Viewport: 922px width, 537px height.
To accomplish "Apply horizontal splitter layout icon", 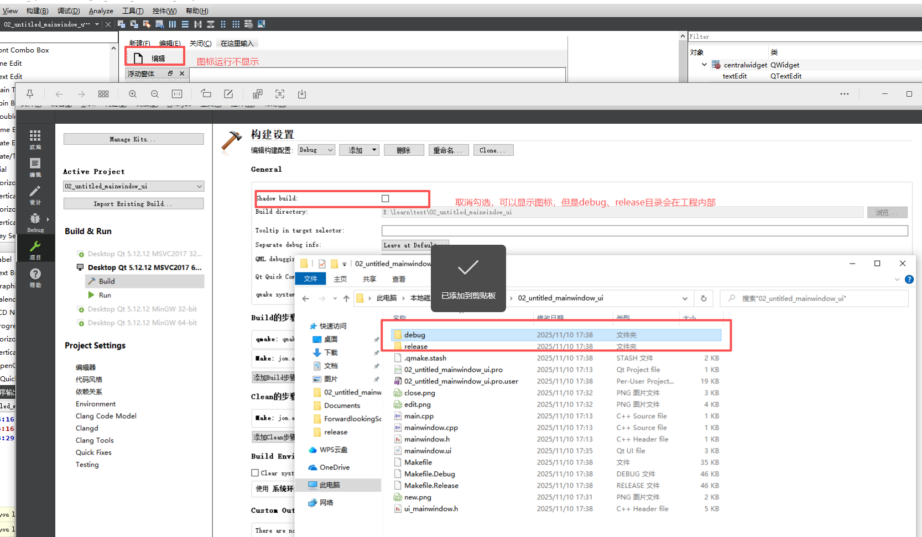I will tap(198, 24).
